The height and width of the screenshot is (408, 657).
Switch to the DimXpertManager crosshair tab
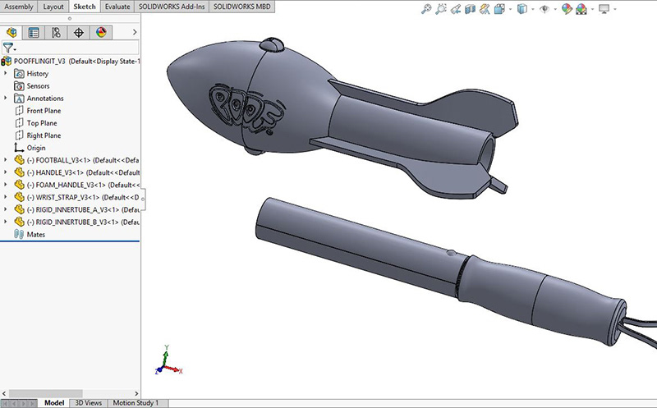[x=79, y=33]
